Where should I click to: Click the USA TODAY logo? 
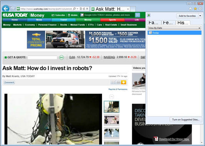[x=15, y=15]
